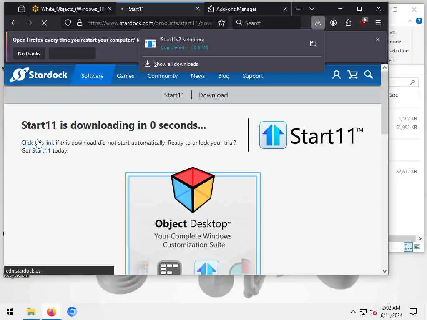Switch Explorer to large icons view

click(x=417, y=247)
